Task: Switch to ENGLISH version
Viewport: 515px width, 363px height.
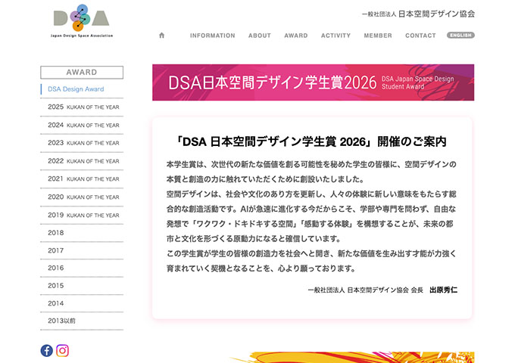Action: click(460, 35)
